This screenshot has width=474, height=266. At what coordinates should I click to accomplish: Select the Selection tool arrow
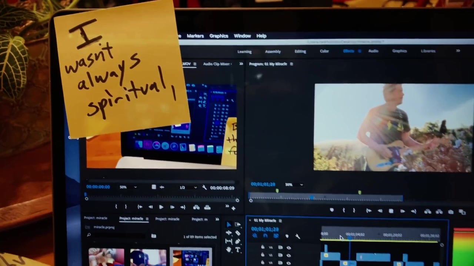coord(228,225)
